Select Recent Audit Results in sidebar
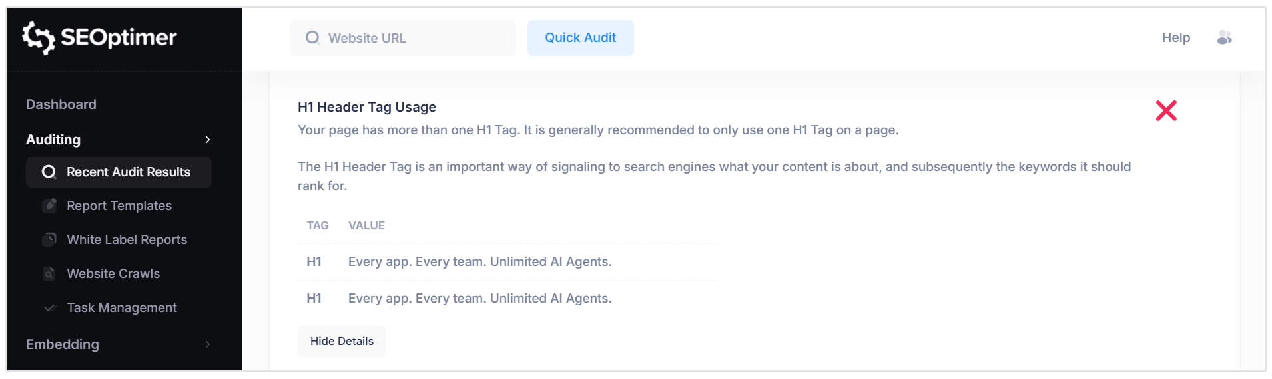 [129, 172]
